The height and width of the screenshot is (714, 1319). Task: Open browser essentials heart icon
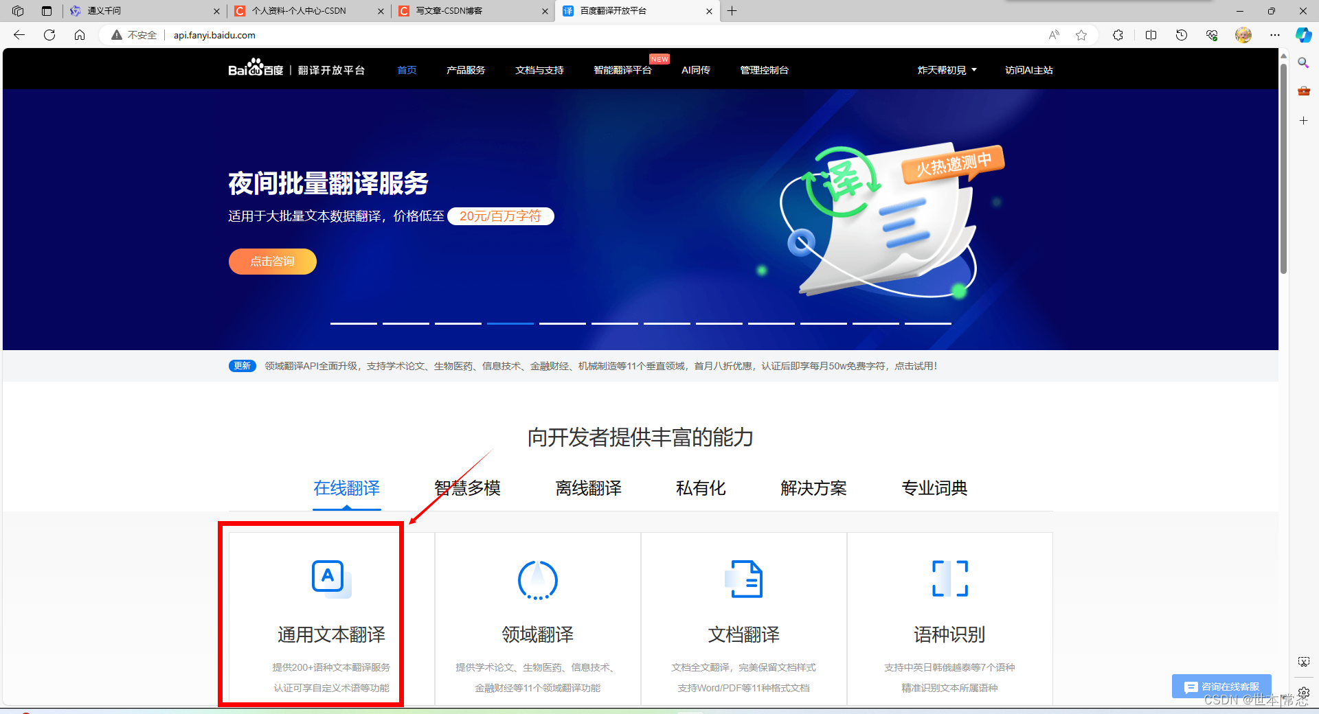[1212, 35]
